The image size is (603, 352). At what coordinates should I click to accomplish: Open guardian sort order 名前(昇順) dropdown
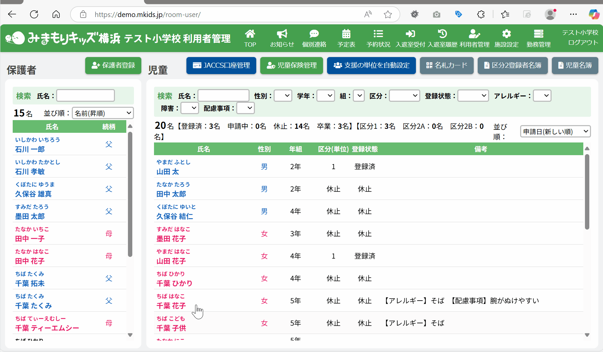coord(103,113)
